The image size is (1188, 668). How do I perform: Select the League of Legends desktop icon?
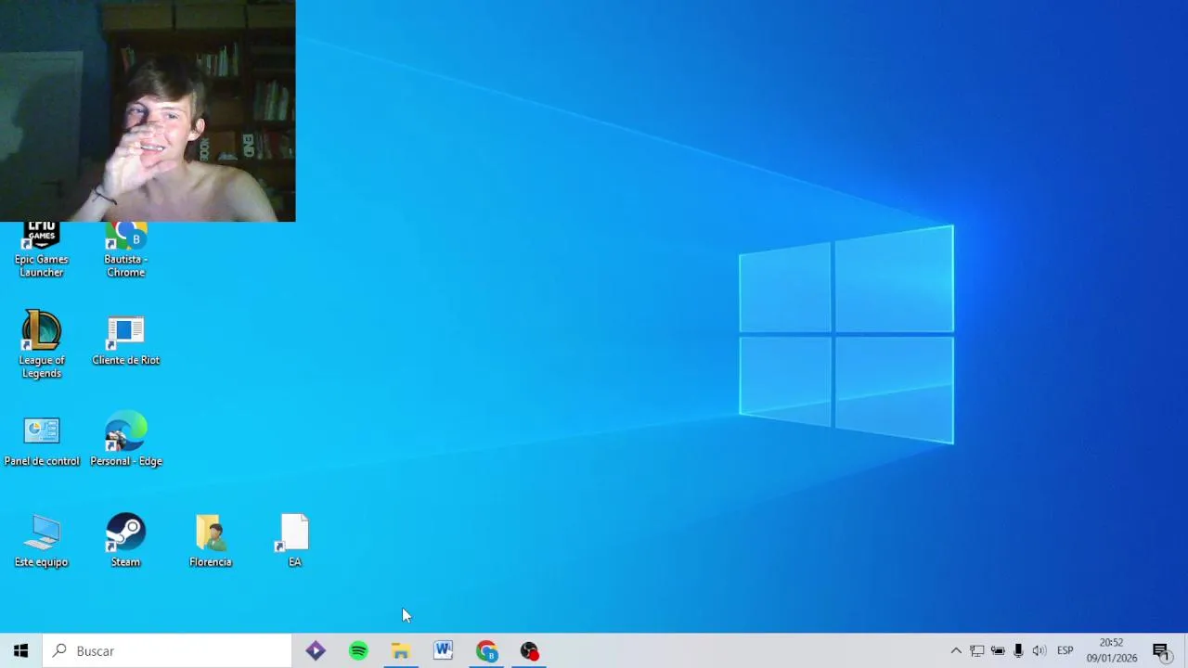41,344
